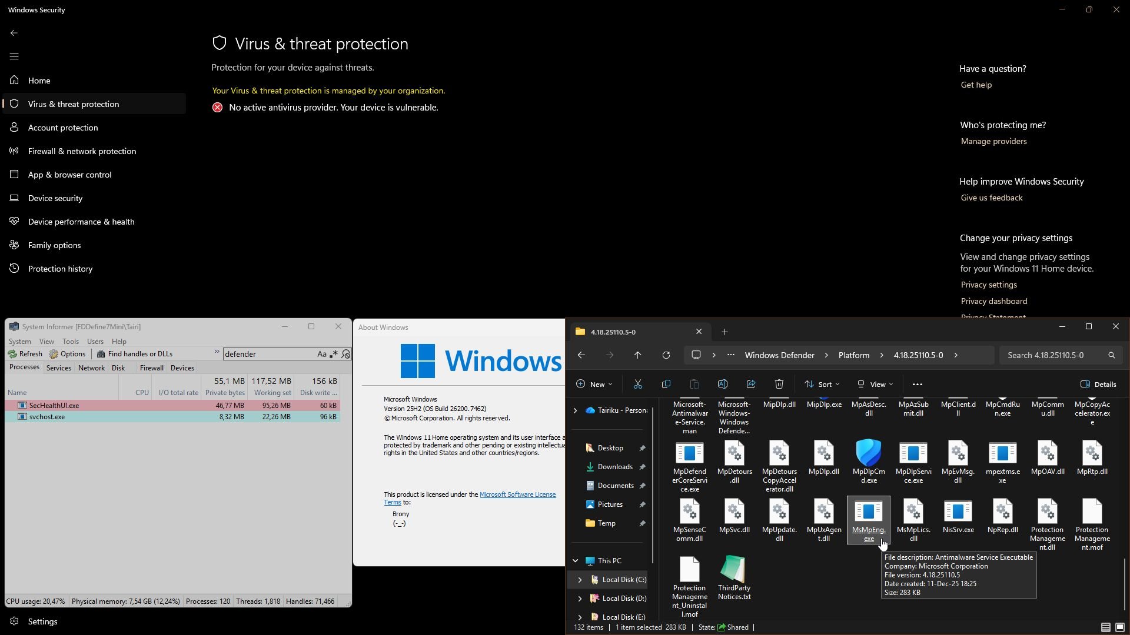This screenshot has height=635, width=1130.
Task: Select the MpDlpCmd.exe file
Action: (869, 463)
